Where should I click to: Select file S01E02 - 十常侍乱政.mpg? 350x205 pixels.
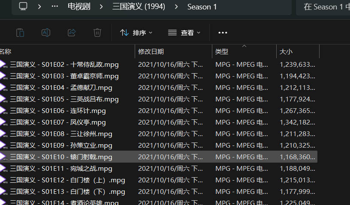pyautogui.click(x=64, y=65)
